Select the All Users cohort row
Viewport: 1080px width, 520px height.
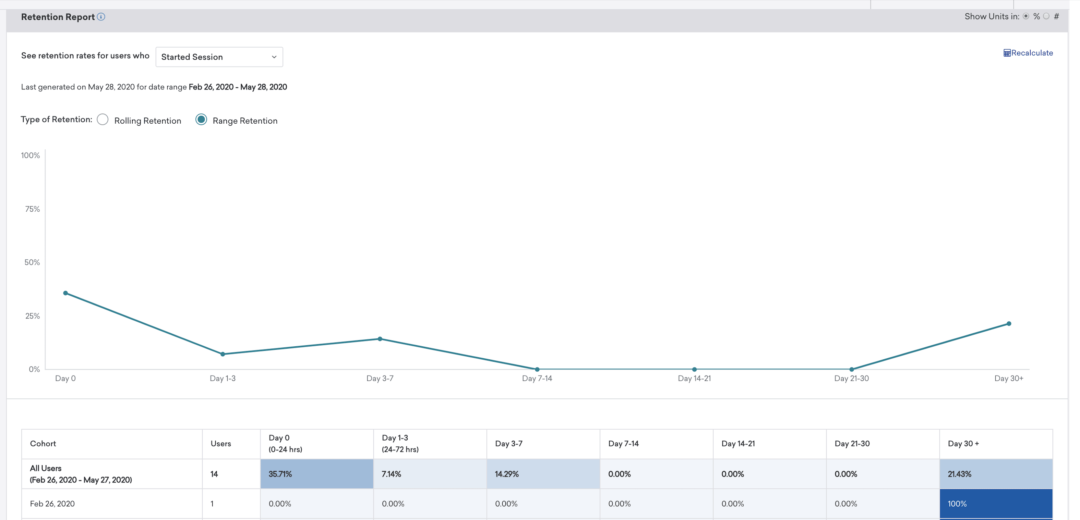[x=537, y=474]
